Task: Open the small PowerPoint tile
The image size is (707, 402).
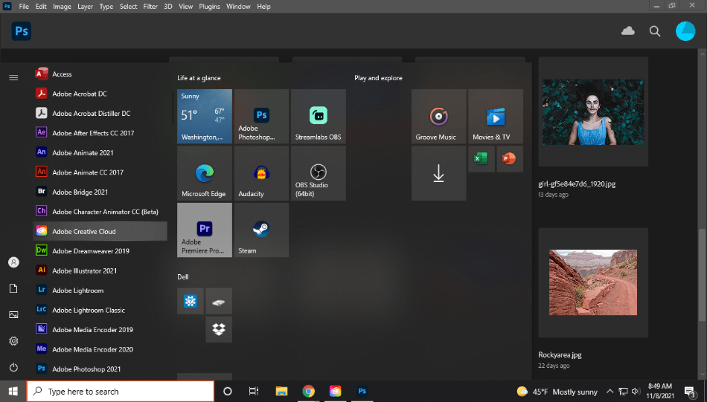Action: [x=510, y=159]
